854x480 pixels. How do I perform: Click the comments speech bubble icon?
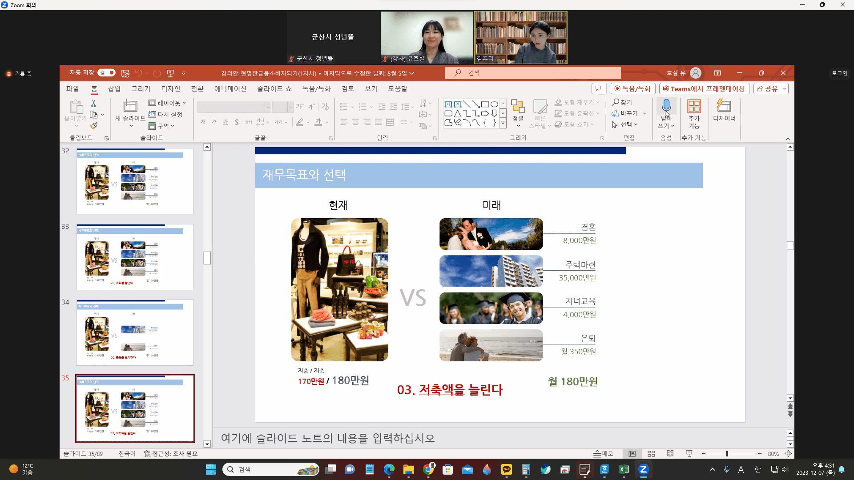[599, 88]
